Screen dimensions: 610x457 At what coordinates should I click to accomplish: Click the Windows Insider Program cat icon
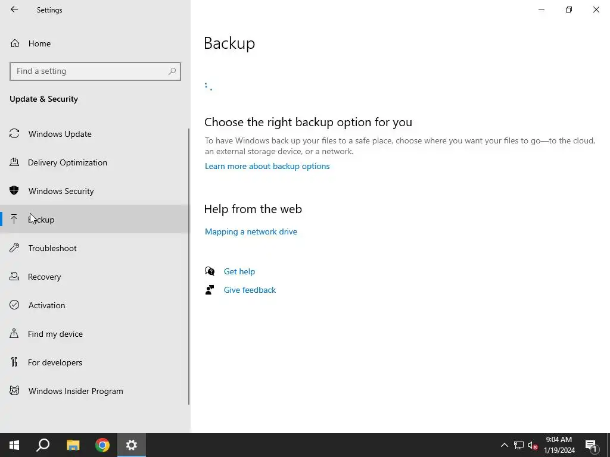[14, 390]
